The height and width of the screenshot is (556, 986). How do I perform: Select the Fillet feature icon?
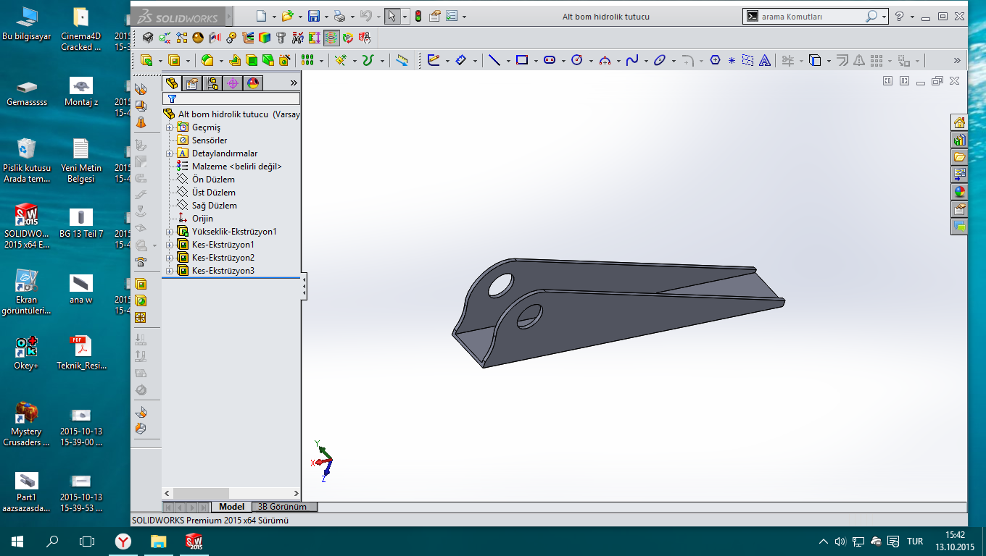click(207, 61)
